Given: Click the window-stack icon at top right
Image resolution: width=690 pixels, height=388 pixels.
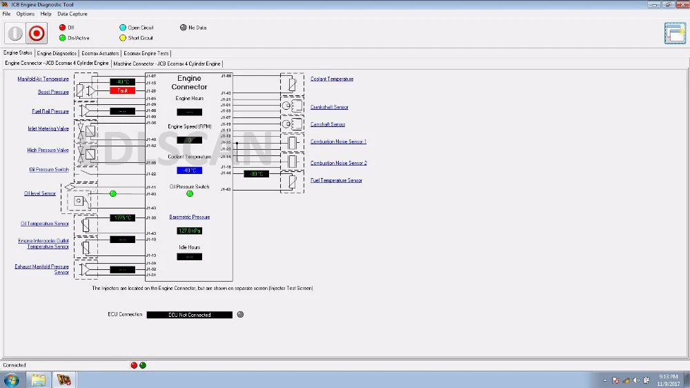Looking at the screenshot, I should click(675, 33).
